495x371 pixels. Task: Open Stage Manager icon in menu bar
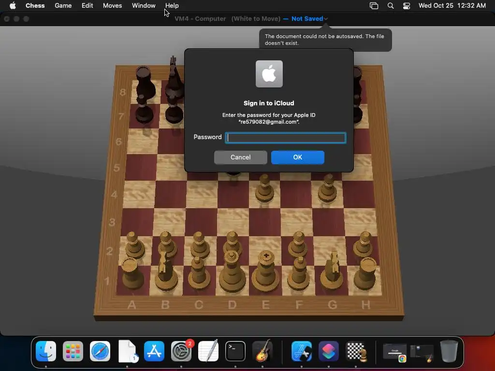click(x=374, y=5)
